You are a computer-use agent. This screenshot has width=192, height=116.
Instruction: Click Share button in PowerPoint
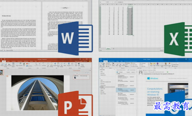coord(85,61)
